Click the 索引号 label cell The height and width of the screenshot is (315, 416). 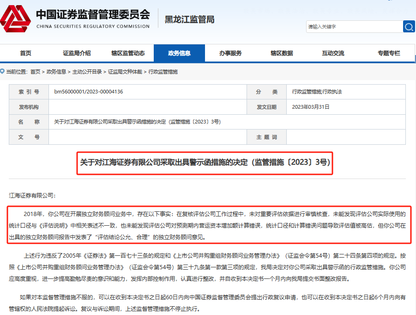click(x=29, y=92)
